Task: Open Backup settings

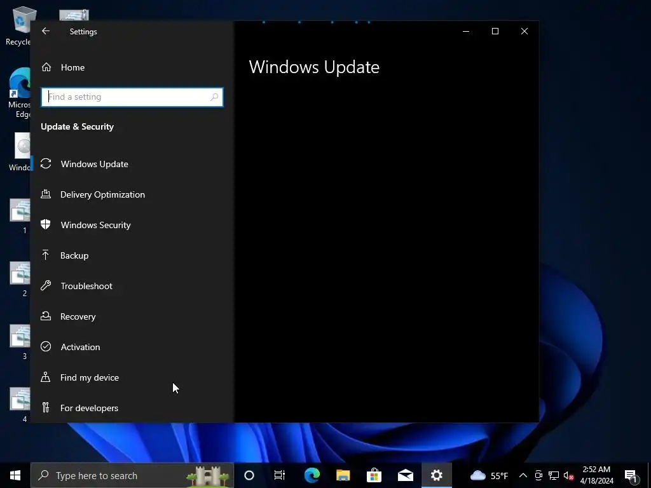Action: [132, 255]
